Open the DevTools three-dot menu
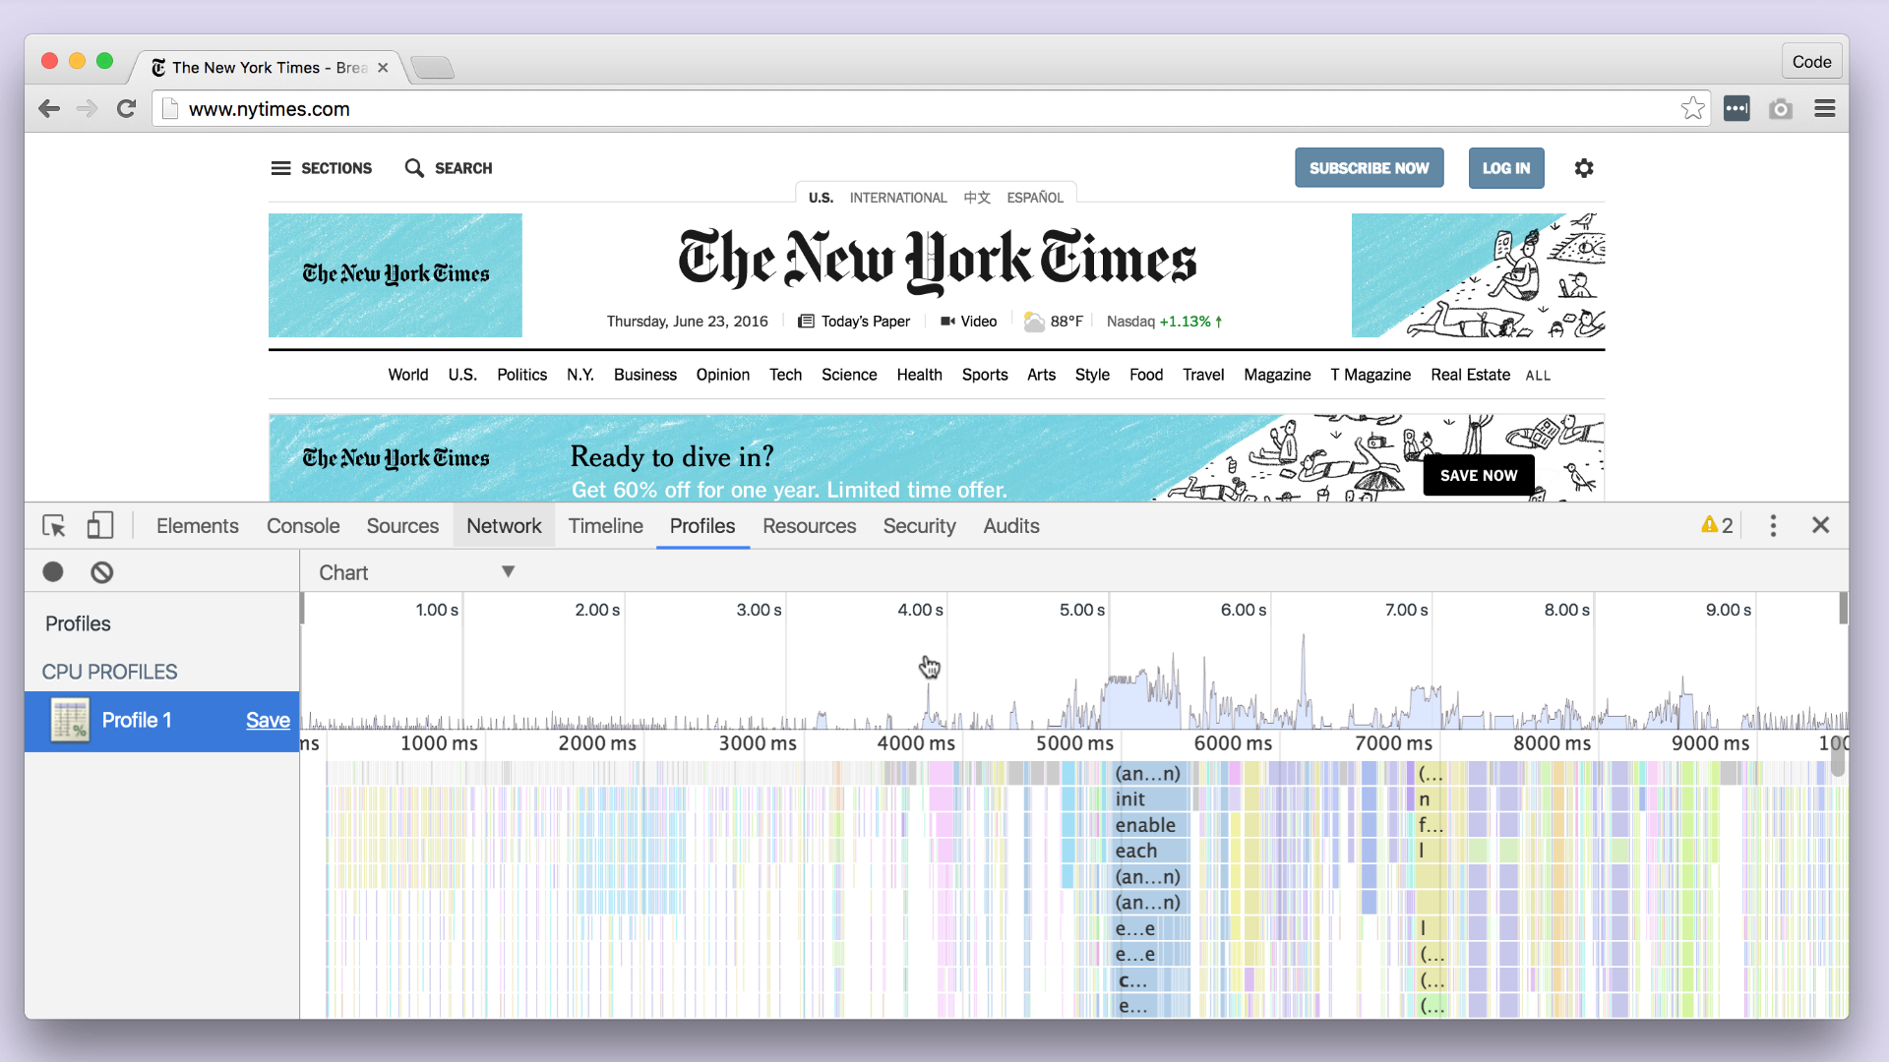This screenshot has width=1889, height=1062. pos(1774,526)
